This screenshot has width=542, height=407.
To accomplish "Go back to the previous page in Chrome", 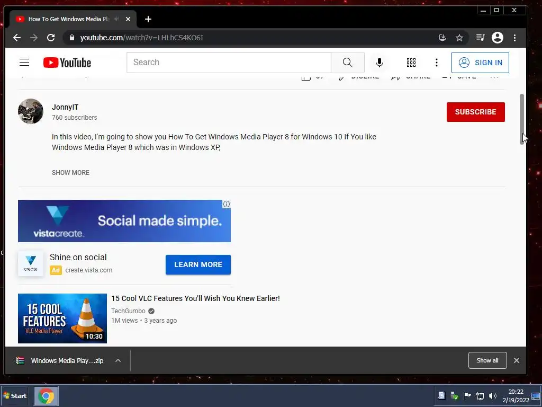I will click(16, 38).
